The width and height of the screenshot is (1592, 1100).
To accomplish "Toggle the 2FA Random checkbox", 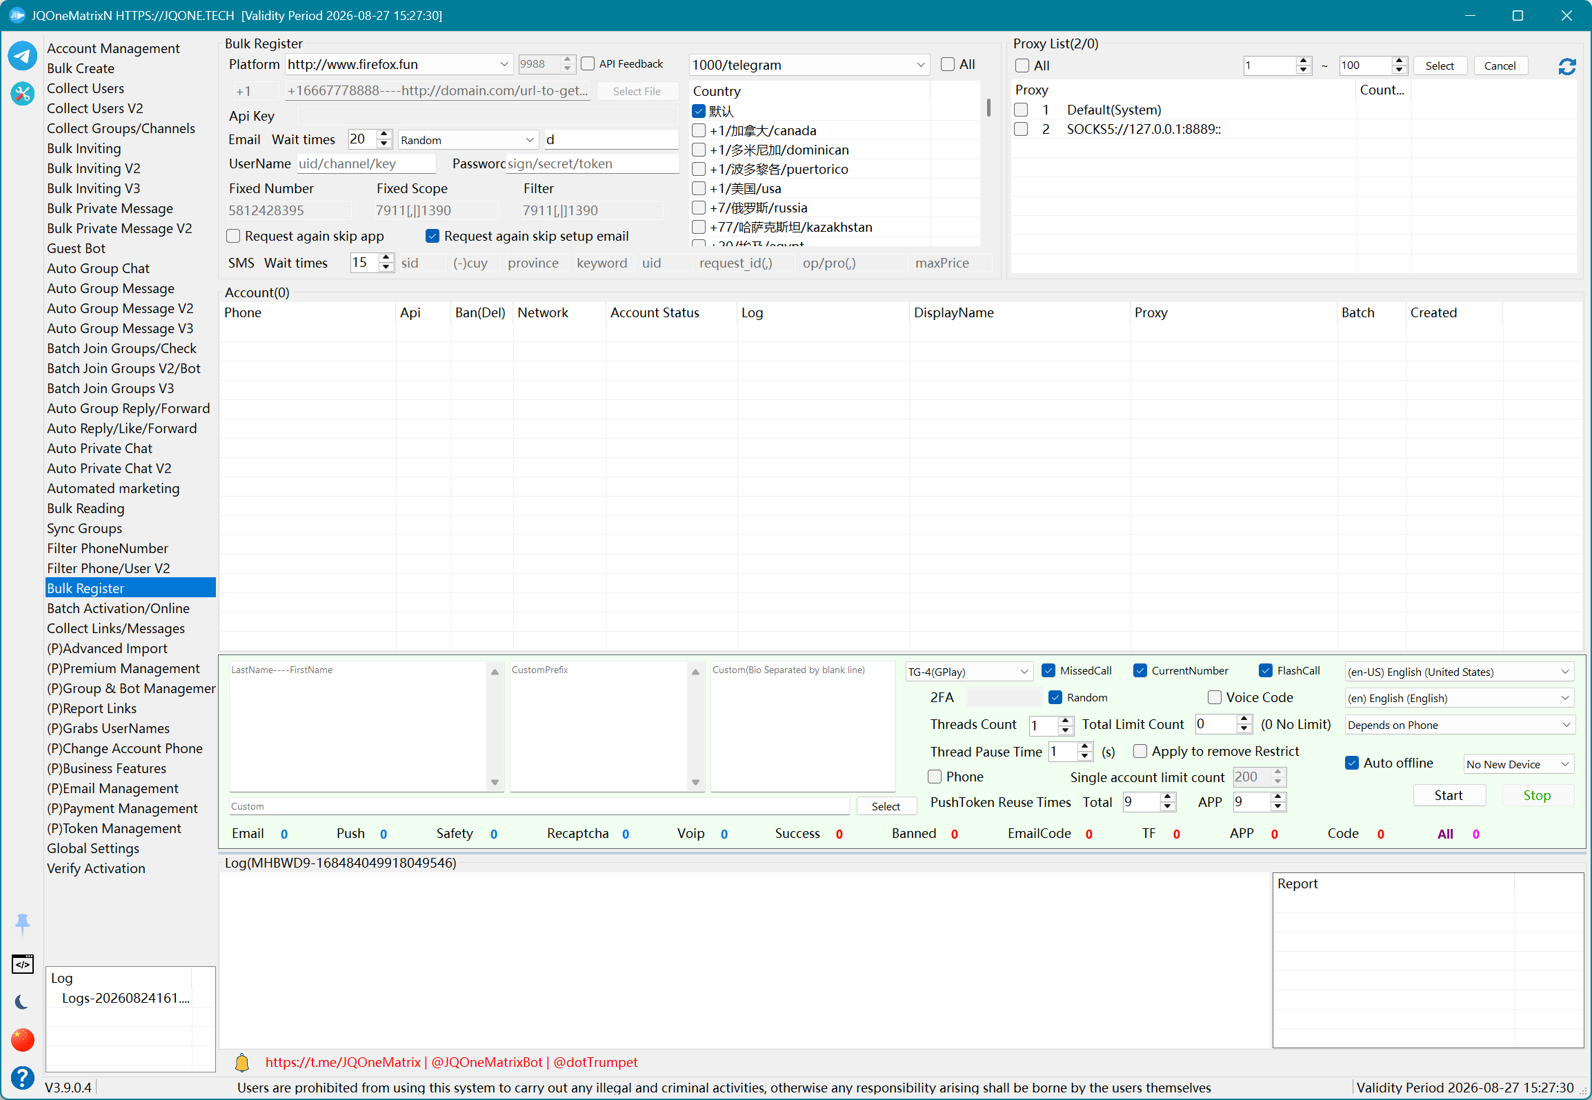I will pos(1055,697).
